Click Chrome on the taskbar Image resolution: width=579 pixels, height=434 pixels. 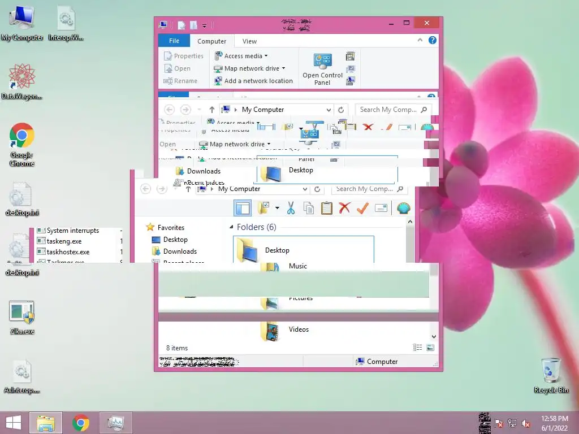[81, 423]
